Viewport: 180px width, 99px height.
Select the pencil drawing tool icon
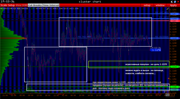pyautogui.click(x=168, y=9)
